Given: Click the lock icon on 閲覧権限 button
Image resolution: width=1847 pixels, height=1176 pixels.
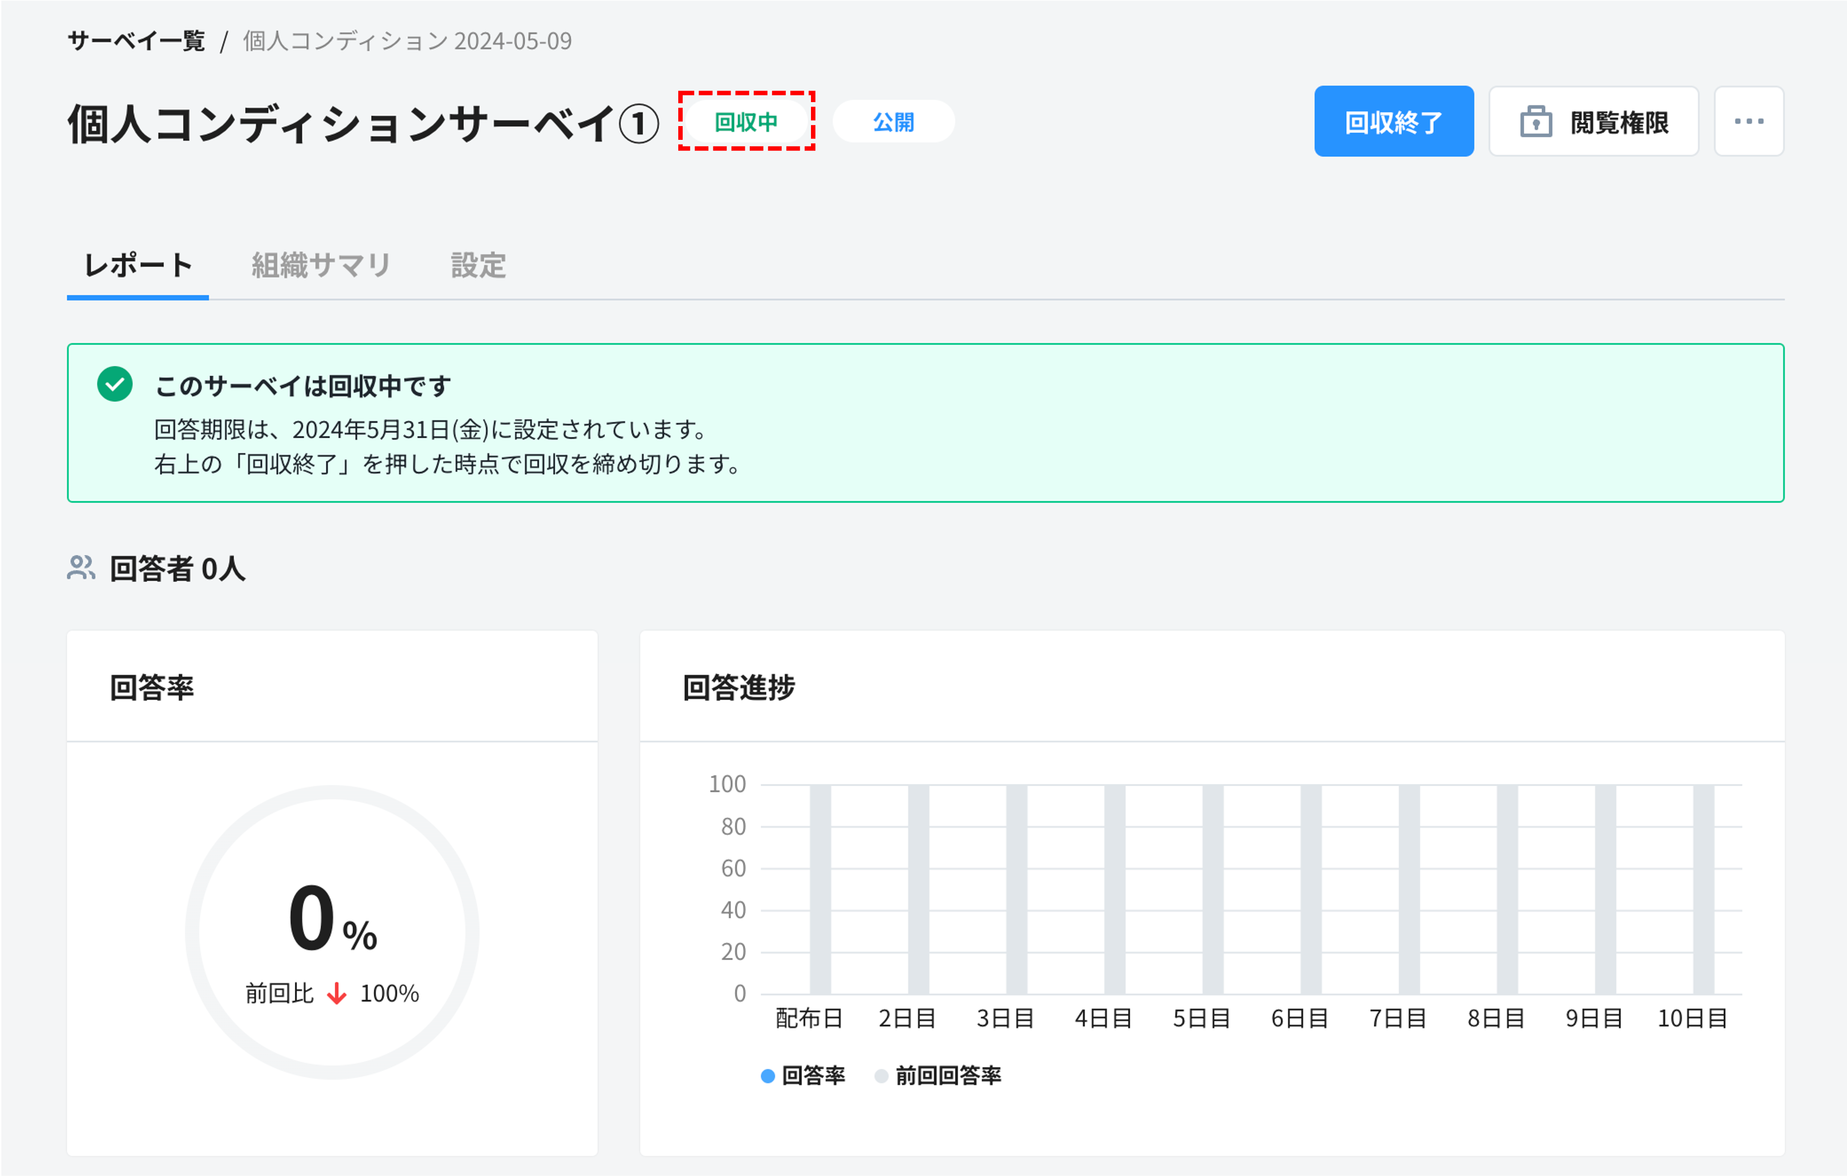Looking at the screenshot, I should click(1536, 120).
